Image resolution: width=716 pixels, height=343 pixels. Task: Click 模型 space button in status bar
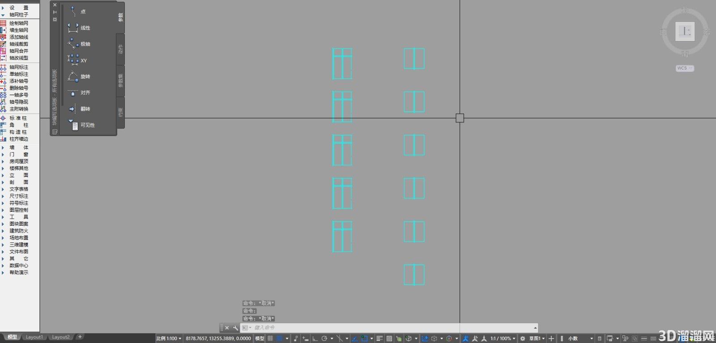point(260,339)
